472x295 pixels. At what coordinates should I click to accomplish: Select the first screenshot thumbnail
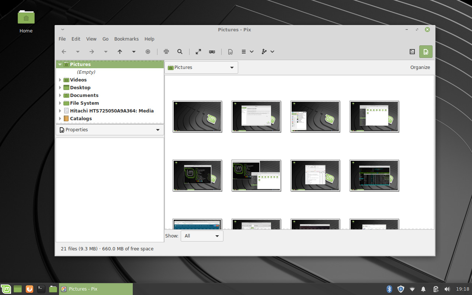pyautogui.click(x=197, y=117)
